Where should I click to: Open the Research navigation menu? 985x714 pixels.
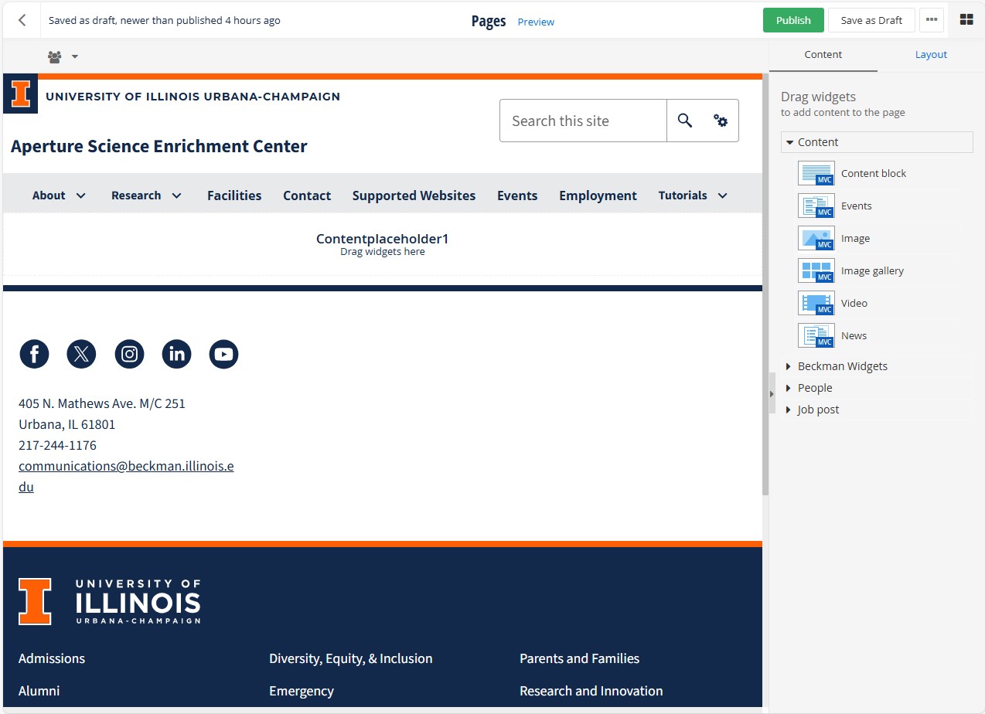tap(146, 195)
